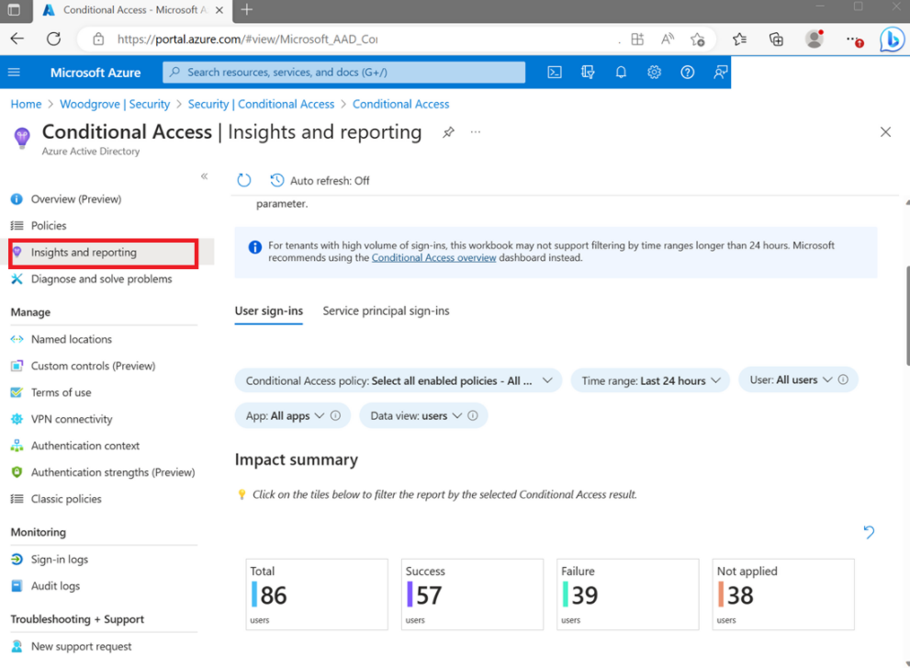The image size is (910, 668).
Task: Open the Directory and subscription filter
Action: [x=588, y=72]
